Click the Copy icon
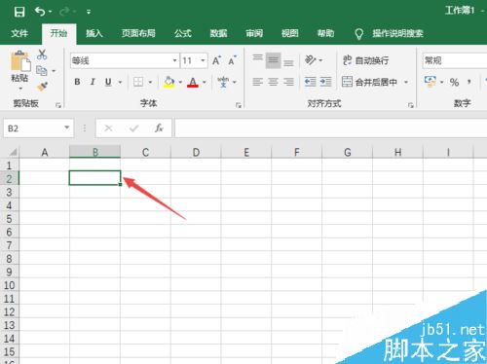The height and width of the screenshot is (364, 487). (42, 70)
